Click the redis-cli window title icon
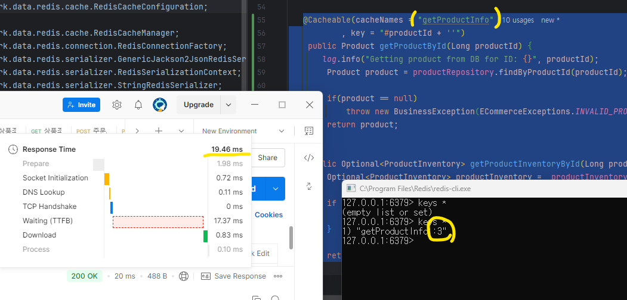Image resolution: width=627 pixels, height=300 pixels. [x=351, y=188]
